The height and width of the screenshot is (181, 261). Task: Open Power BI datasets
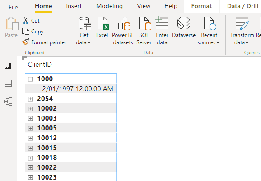pos(123,31)
